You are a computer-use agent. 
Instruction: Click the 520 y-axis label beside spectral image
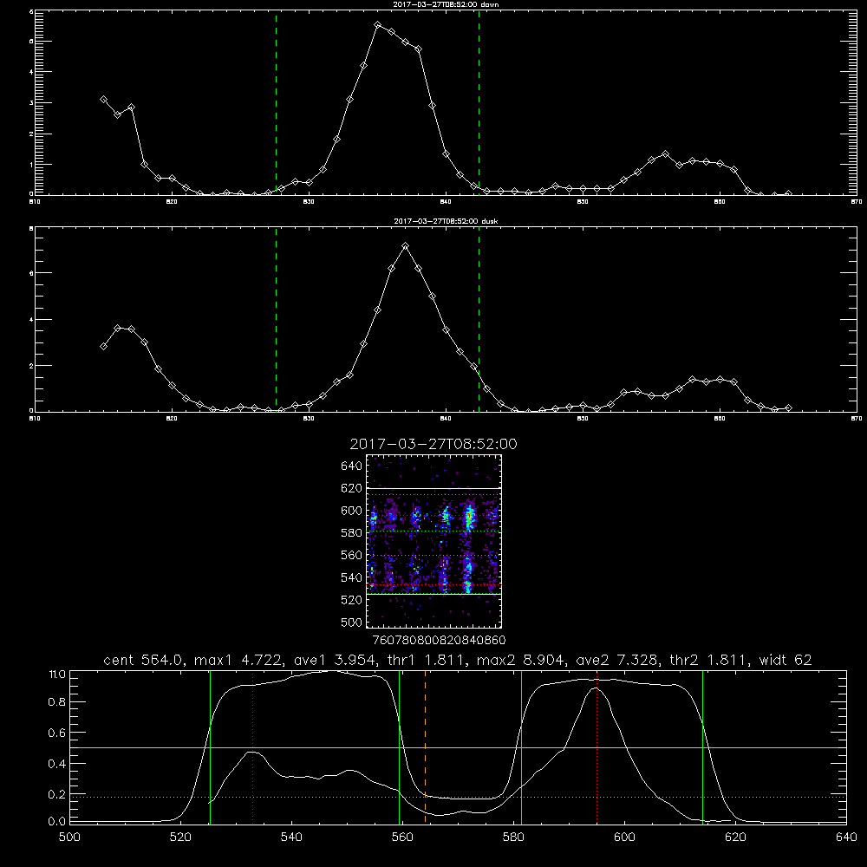pyautogui.click(x=352, y=600)
